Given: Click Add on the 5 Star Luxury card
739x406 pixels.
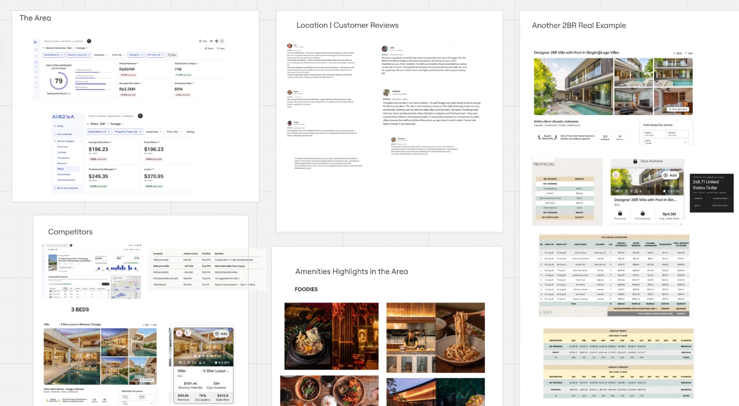Looking at the screenshot, I should tap(221, 333).
